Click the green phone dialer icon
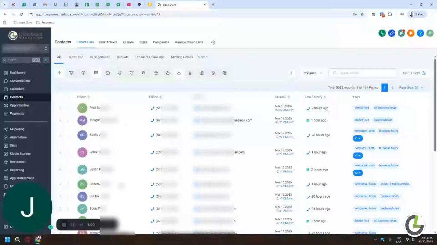Screen dimensions: 437x245 [382, 33]
